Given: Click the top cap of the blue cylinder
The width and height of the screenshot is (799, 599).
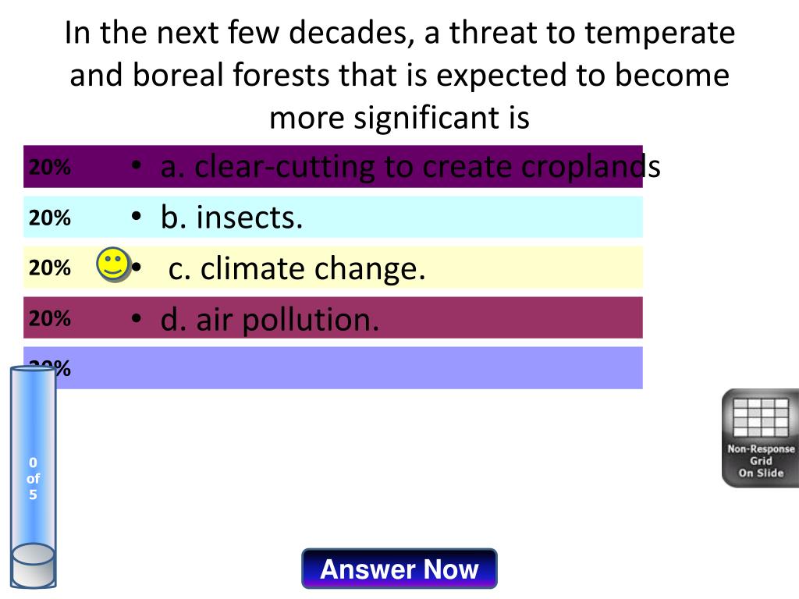Looking at the screenshot, I should (x=33, y=369).
